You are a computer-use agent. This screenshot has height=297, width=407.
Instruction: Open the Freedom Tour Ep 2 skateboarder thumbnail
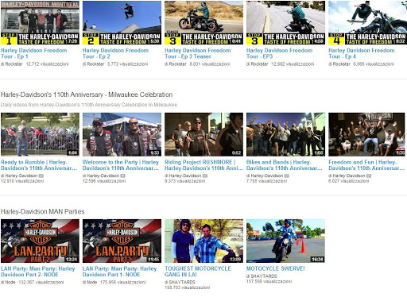[x=122, y=22]
